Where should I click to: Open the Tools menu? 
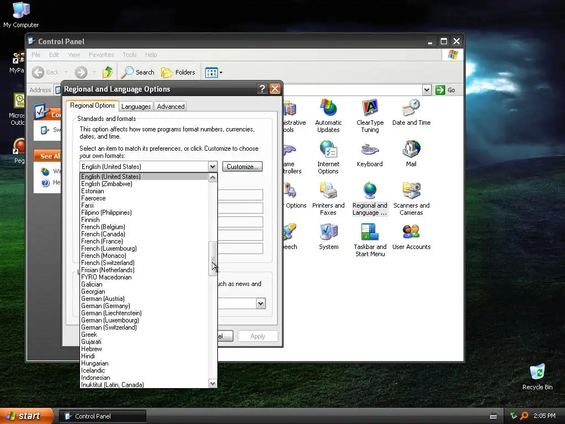pos(129,55)
